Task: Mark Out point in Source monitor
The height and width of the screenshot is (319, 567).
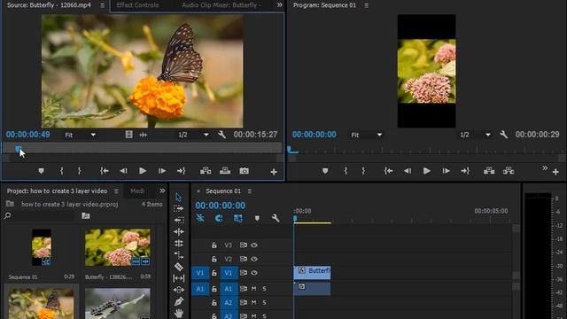Action: [79, 171]
